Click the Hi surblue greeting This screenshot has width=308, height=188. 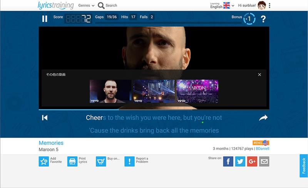(247, 5)
